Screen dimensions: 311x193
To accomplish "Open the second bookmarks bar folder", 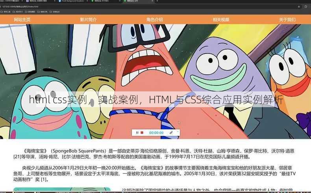I will click(x=17, y=12).
